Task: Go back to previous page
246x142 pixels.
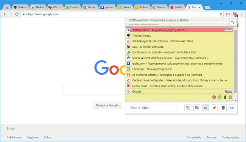Action: (x=5, y=14)
